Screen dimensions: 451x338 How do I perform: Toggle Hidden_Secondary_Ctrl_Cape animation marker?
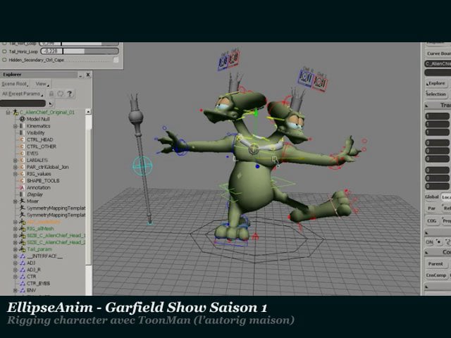(4, 60)
